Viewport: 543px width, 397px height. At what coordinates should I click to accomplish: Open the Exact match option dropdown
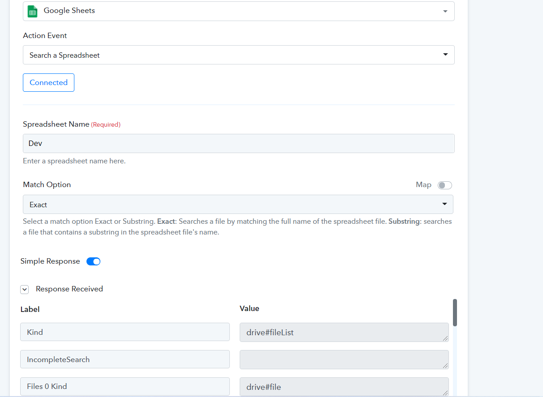238,204
